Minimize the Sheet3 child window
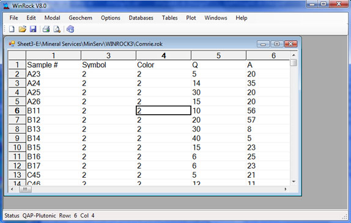351x223 pixels. 263,44
